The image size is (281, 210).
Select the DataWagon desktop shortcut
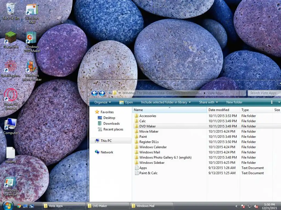click(x=11, y=69)
